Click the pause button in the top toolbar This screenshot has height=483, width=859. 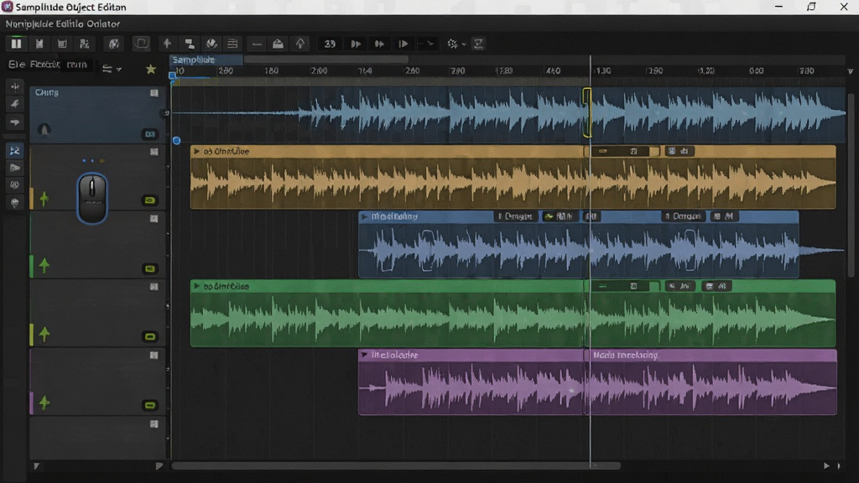click(x=16, y=44)
